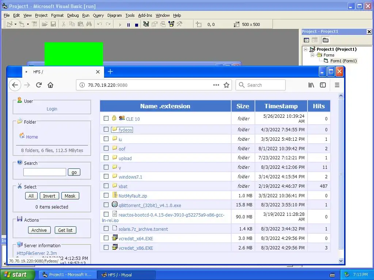Viewport: 374px width, 280px height.
Task: Open the Project Explorer toolbar icon
Action: 146,24
